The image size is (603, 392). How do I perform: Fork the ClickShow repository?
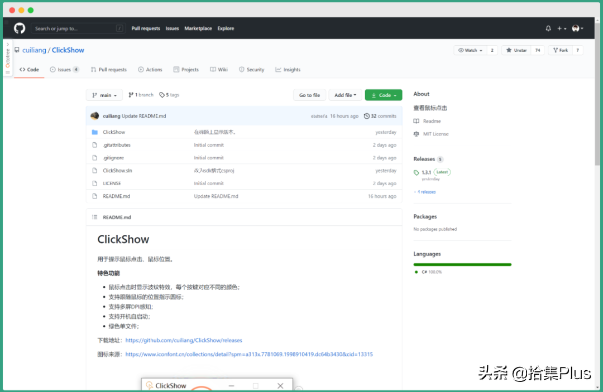click(x=561, y=50)
